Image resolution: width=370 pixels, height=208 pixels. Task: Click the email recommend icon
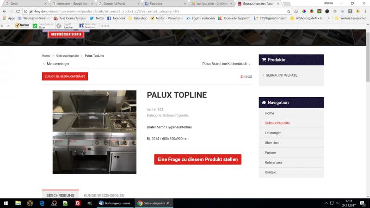[250, 76]
